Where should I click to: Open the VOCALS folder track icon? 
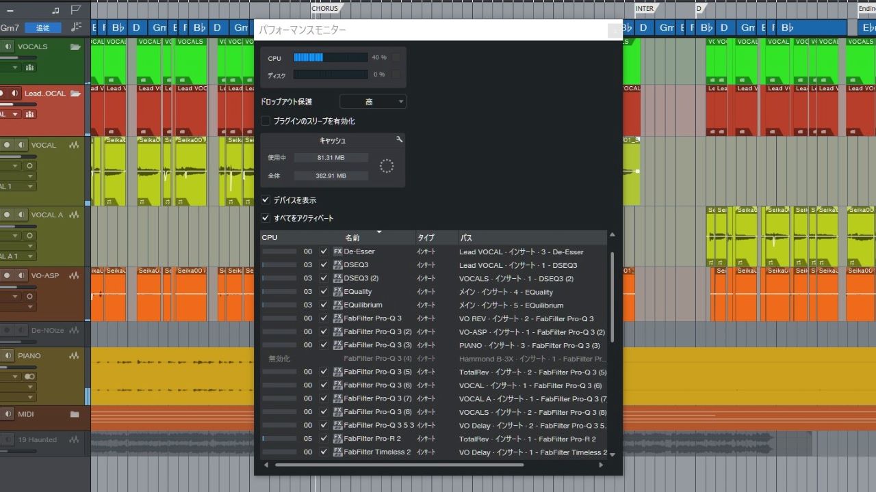[75, 46]
